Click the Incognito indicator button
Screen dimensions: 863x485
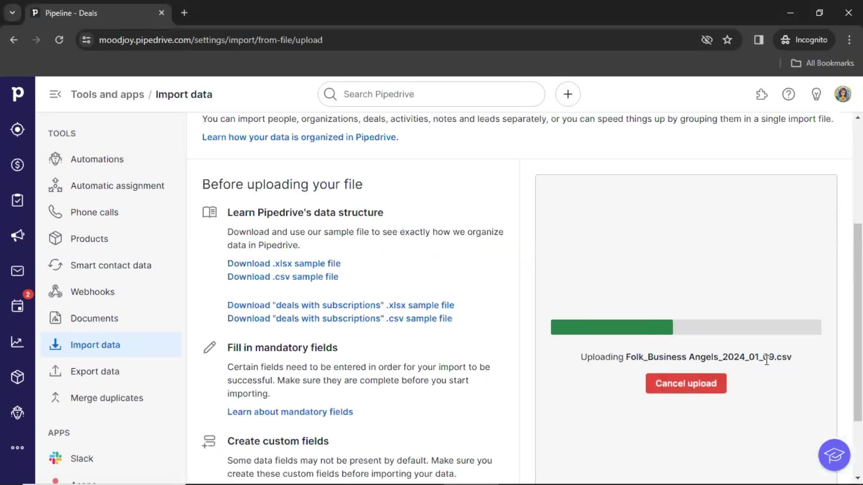click(x=804, y=40)
